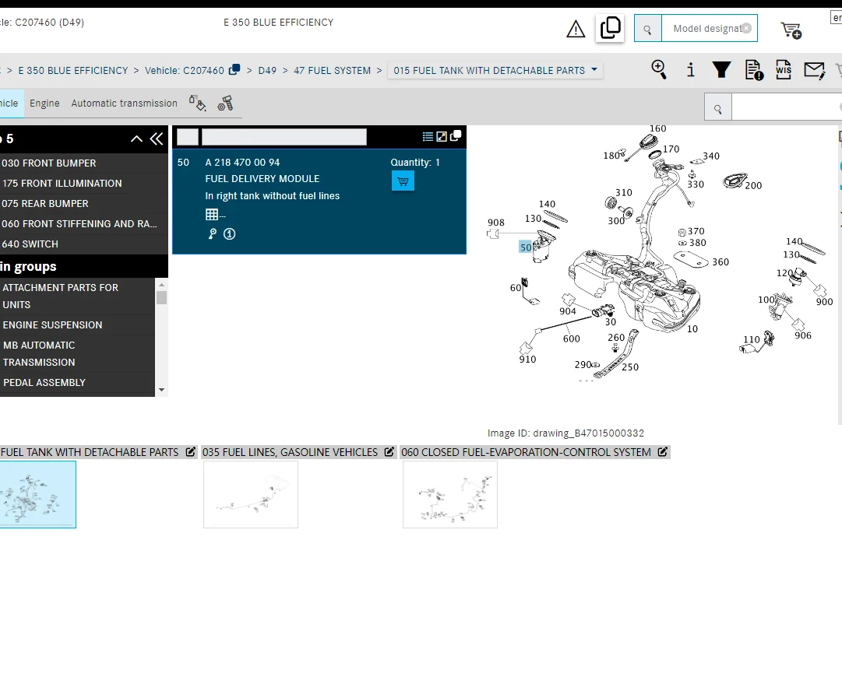This screenshot has height=684, width=842.
Task: Open the WIS document icon
Action: click(784, 70)
